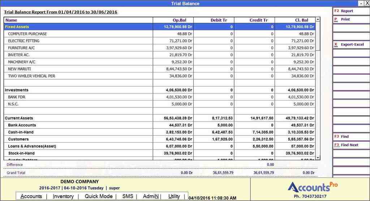This screenshot has width=370, height=201.
Task: Open the Utility menu
Action: [x=174, y=196]
